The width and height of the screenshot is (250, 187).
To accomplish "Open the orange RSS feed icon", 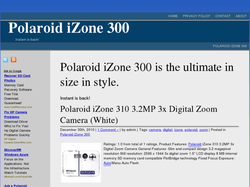I will tap(13, 60).
